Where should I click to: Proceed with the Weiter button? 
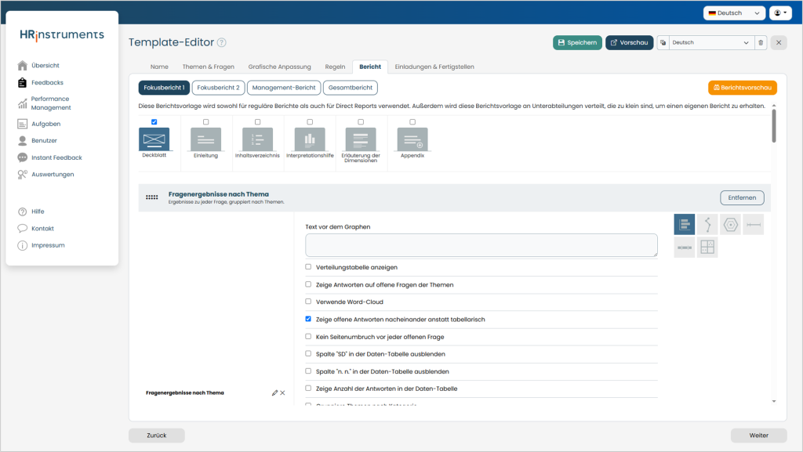[758, 435]
